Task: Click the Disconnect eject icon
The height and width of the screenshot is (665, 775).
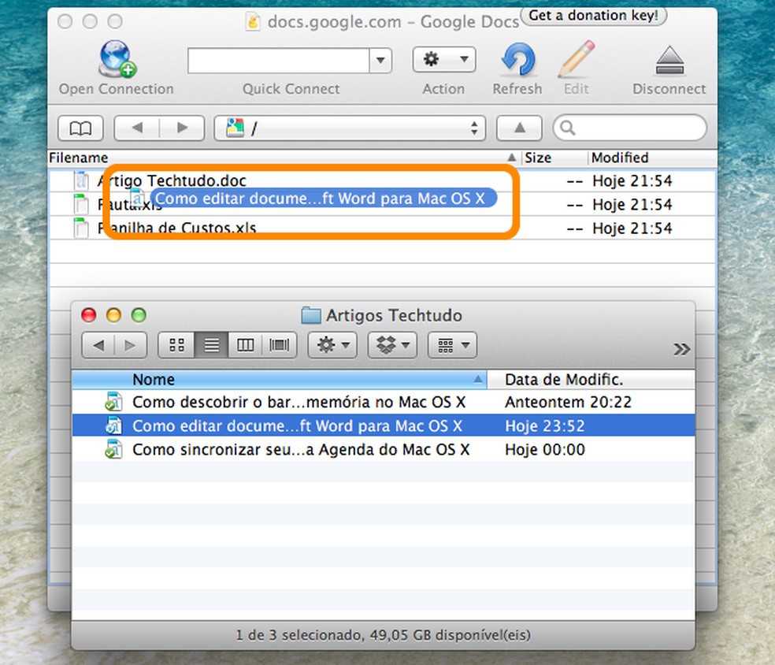Action: click(x=669, y=61)
